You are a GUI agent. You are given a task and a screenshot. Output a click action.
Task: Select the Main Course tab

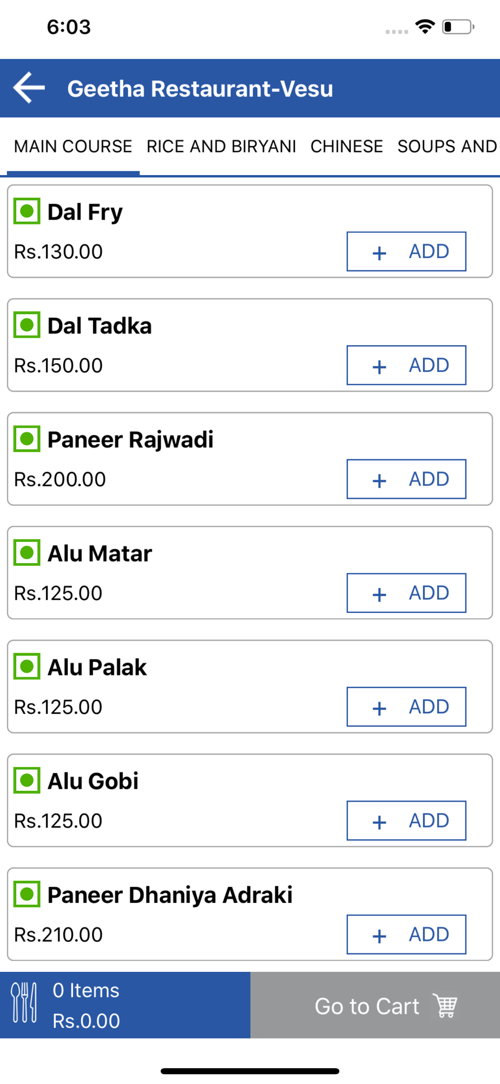coord(73,146)
